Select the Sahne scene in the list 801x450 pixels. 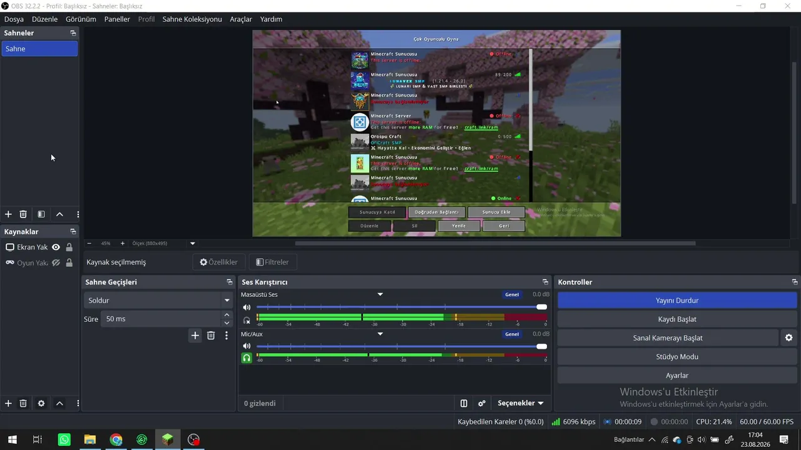(x=39, y=49)
